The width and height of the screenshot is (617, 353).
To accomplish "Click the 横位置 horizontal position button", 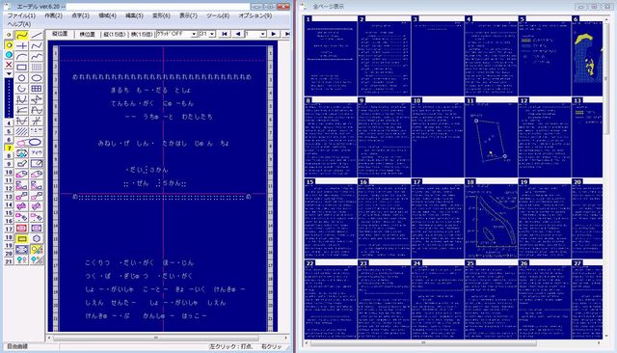I will coord(88,35).
